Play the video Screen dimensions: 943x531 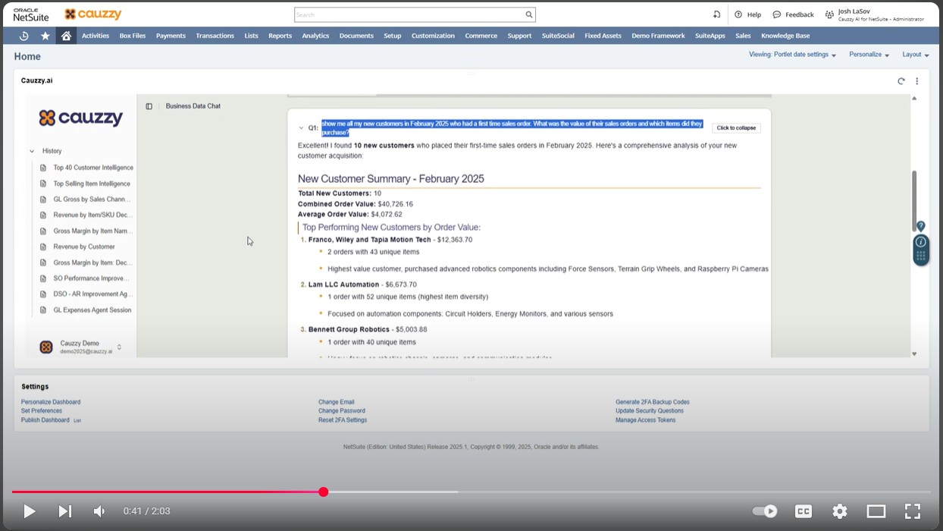click(29, 511)
